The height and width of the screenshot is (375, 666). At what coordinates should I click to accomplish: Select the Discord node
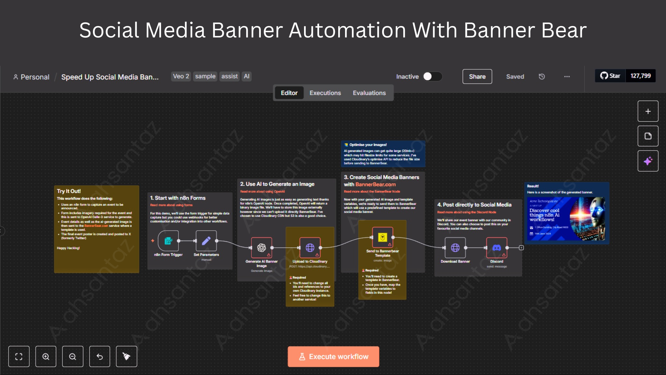[497, 248]
